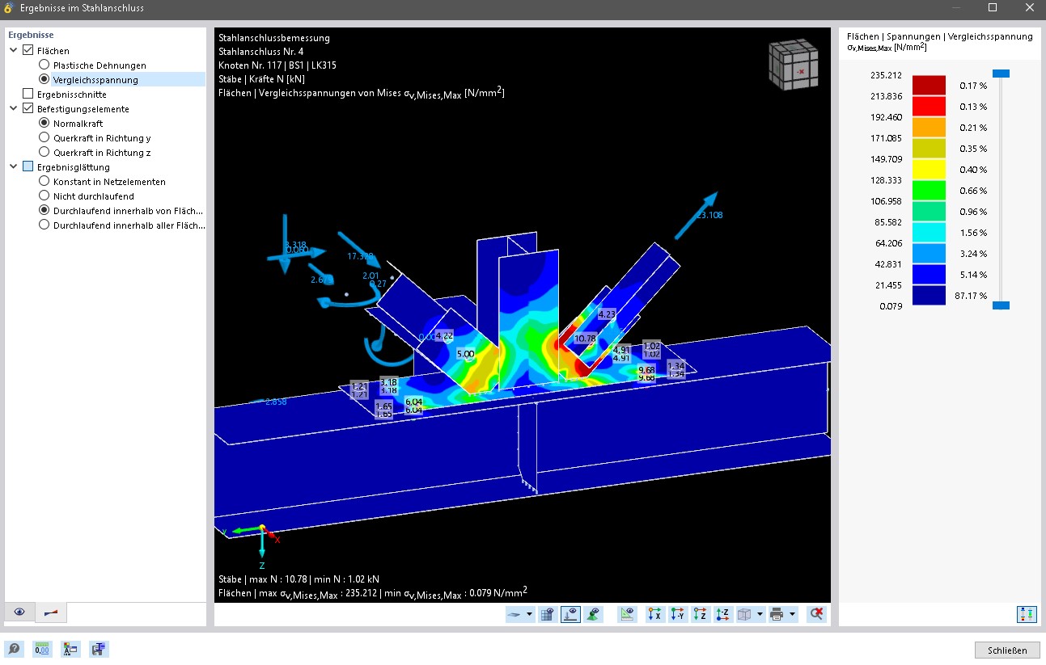Click the help speech bubble icon

pyautogui.click(x=14, y=649)
